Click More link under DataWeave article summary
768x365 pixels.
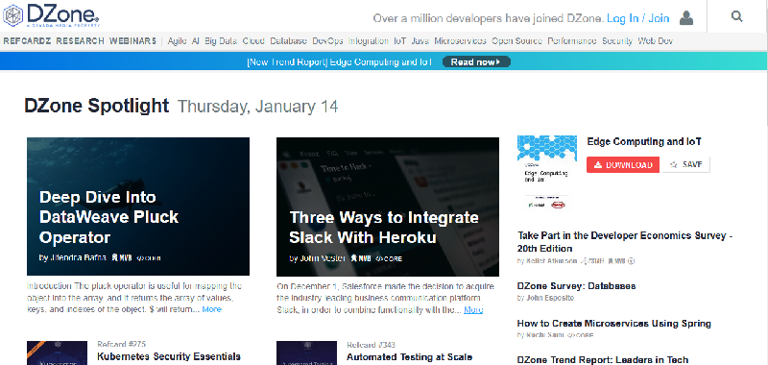click(211, 309)
